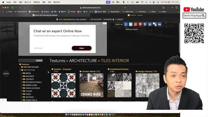This screenshot has height=117, width=208.
Task: Open the Trimble Identity bookmark
Action: click(20, 12)
